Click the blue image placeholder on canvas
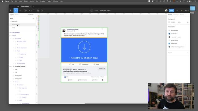The height and width of the screenshot is (111, 198). click(84, 50)
